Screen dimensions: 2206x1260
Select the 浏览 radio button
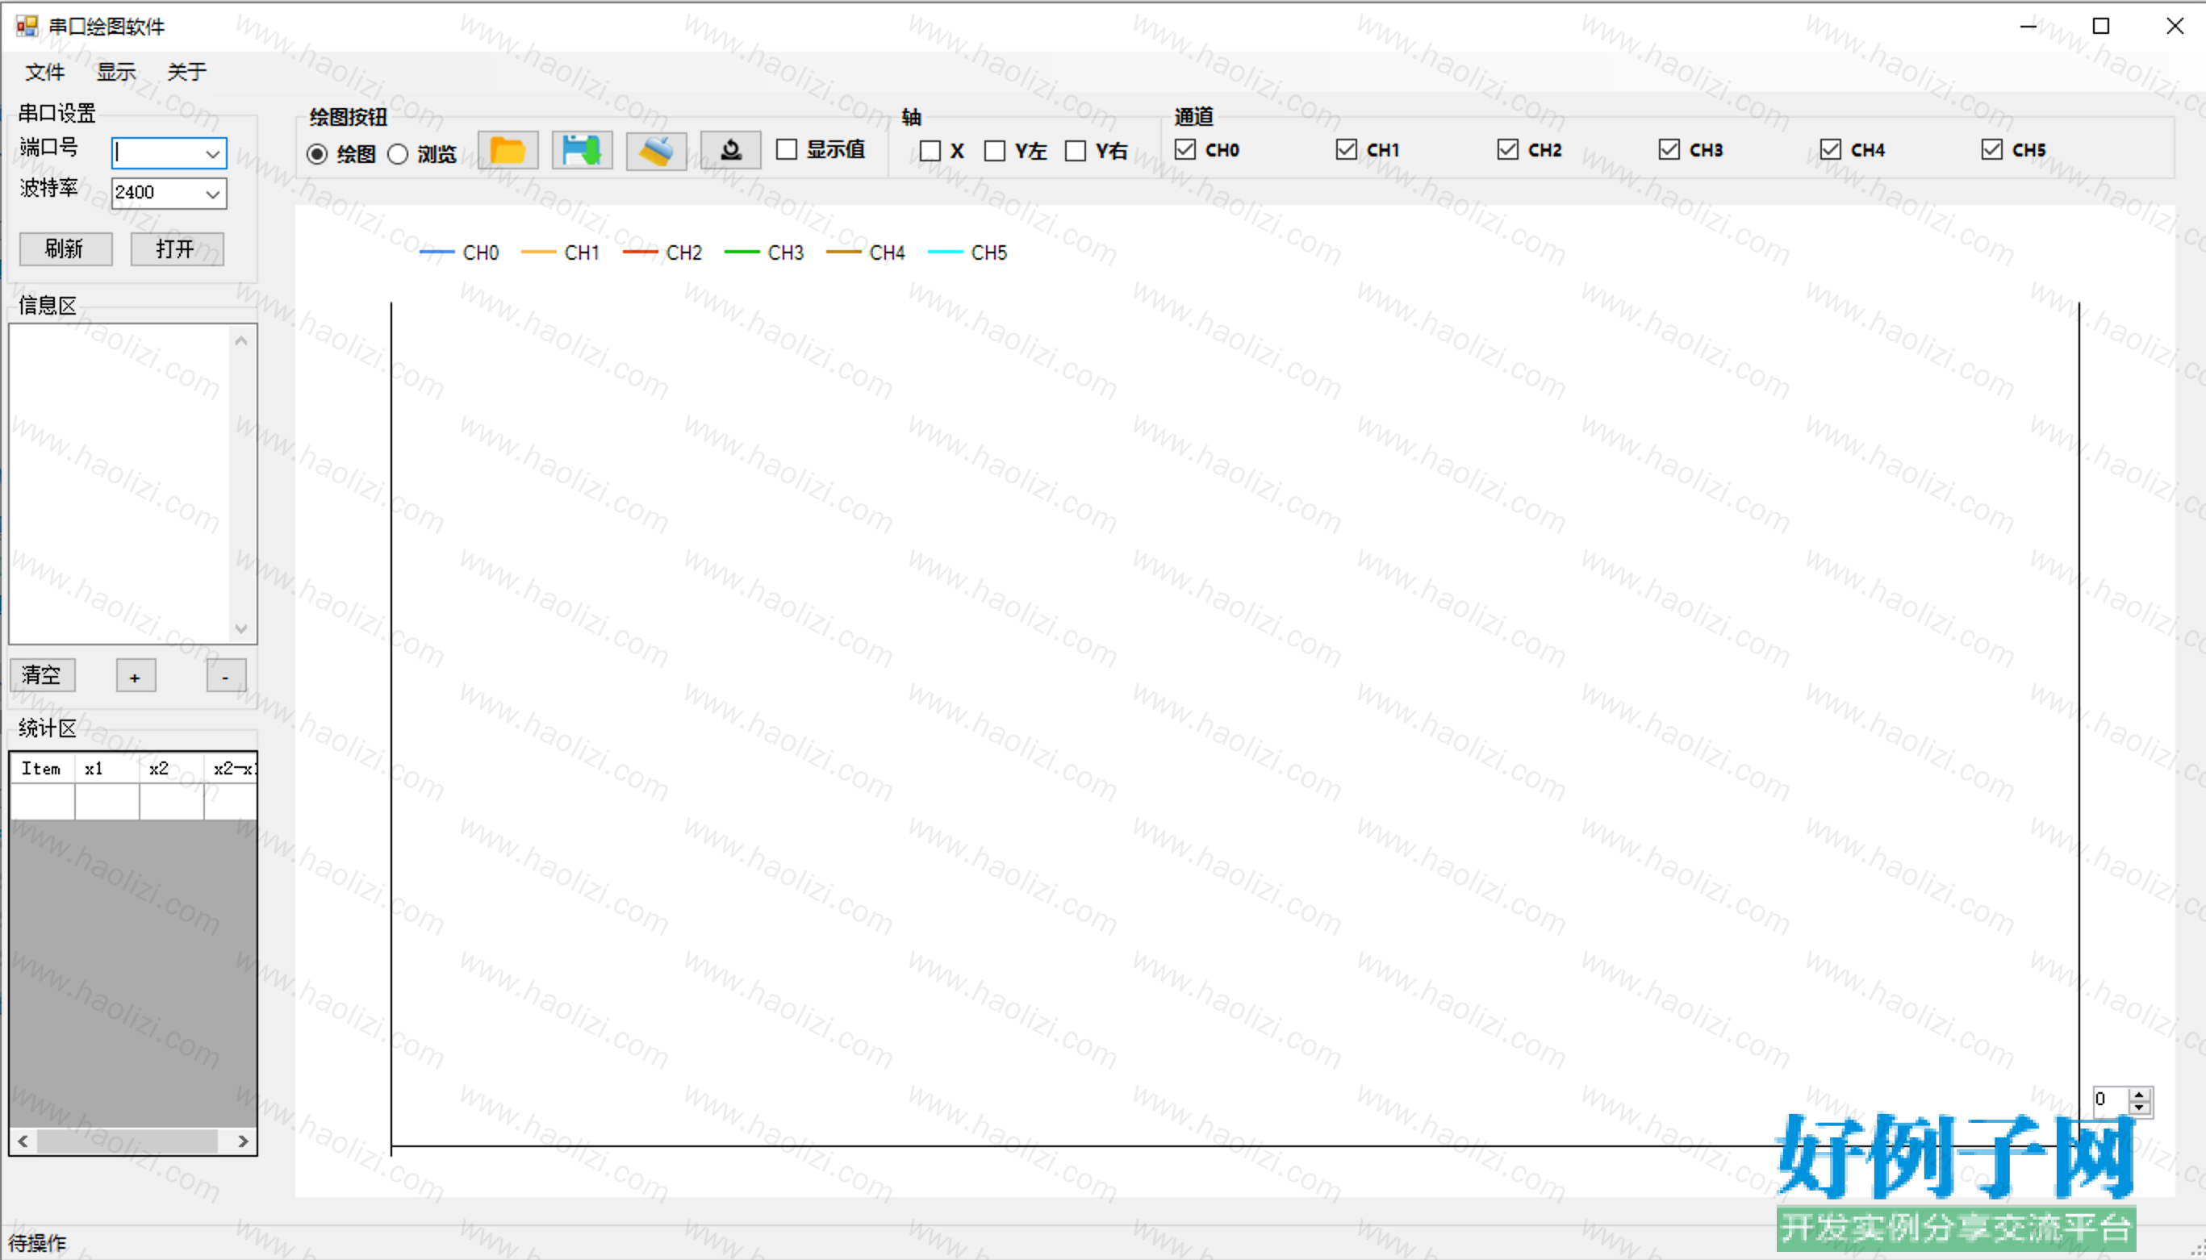pos(422,154)
